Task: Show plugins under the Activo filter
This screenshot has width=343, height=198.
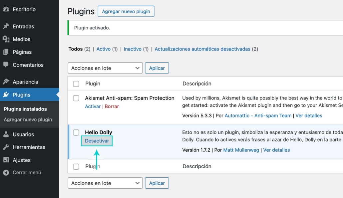Action: [103, 49]
